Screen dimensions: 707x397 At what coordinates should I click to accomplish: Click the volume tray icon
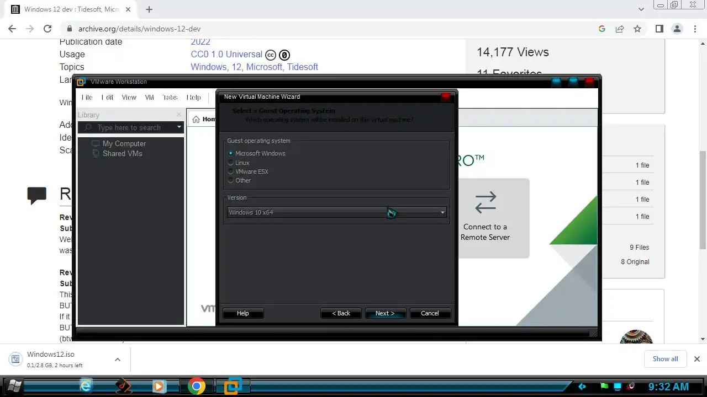[x=631, y=387]
